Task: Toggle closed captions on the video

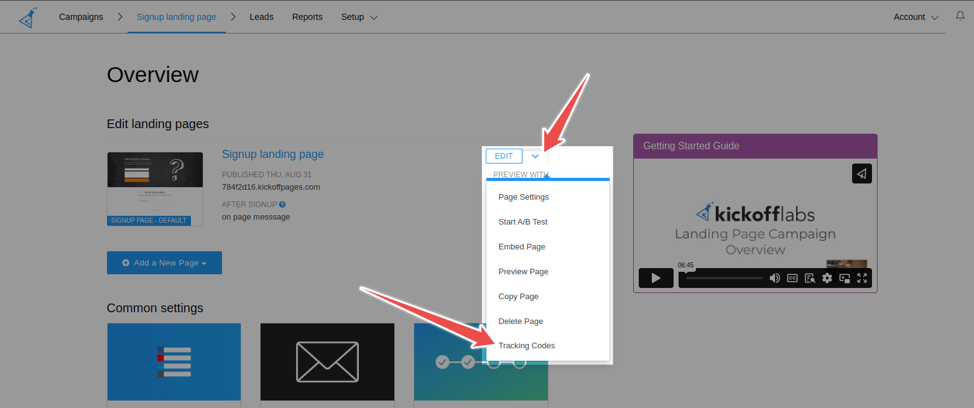Action: click(792, 278)
